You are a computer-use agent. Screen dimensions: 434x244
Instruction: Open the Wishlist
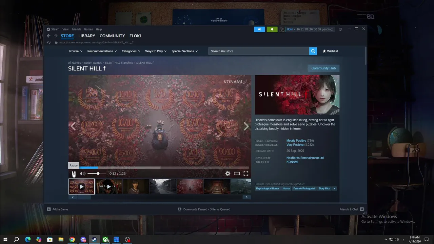tap(330, 51)
